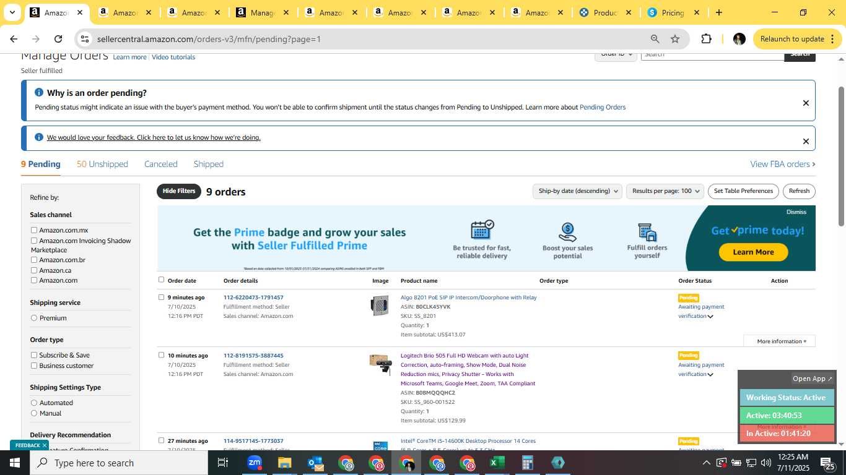
Task: Reload the page with the refresh icon
Action: [x=58, y=39]
